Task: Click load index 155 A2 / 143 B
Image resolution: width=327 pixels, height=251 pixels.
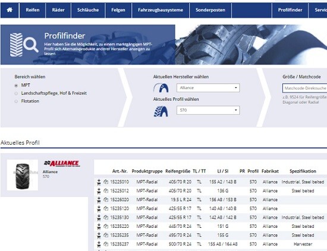Action: [x=223, y=182]
